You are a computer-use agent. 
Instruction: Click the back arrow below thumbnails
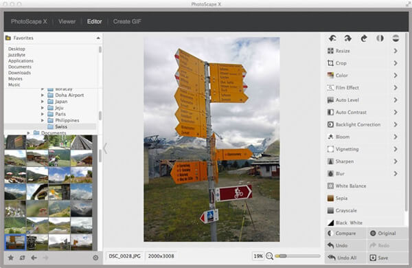tap(34, 258)
